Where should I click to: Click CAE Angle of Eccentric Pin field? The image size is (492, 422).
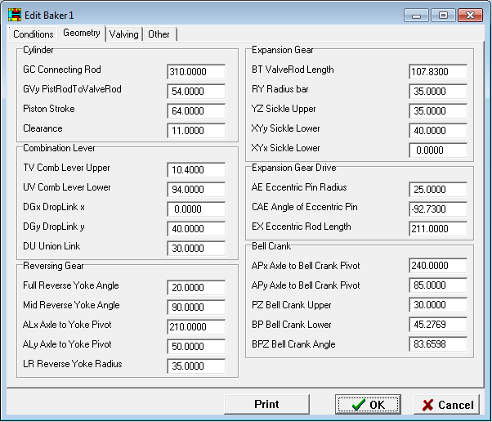click(437, 209)
